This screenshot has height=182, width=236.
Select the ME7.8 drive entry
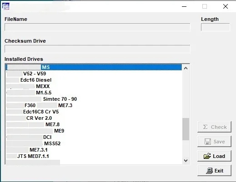(x=94, y=124)
